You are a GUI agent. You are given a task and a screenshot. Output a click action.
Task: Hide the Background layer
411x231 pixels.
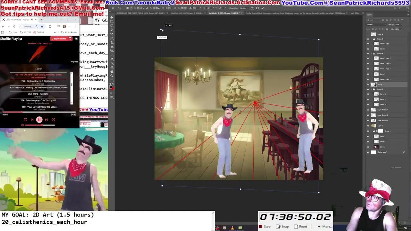click(368, 152)
